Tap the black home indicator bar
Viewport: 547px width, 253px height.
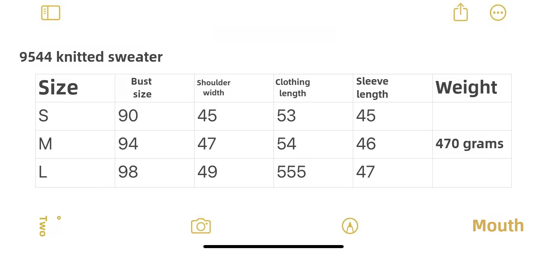[273, 247]
